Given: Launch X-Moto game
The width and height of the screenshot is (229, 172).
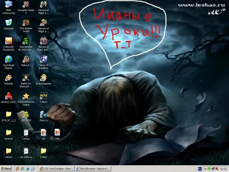Looking at the screenshot, I should pos(43,98).
